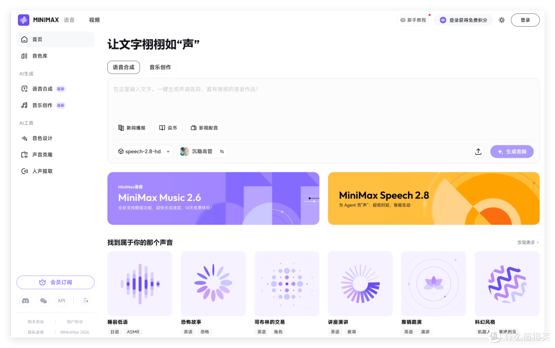Open the 科幻风格 voice card
The image size is (555, 348).
coord(507,284)
